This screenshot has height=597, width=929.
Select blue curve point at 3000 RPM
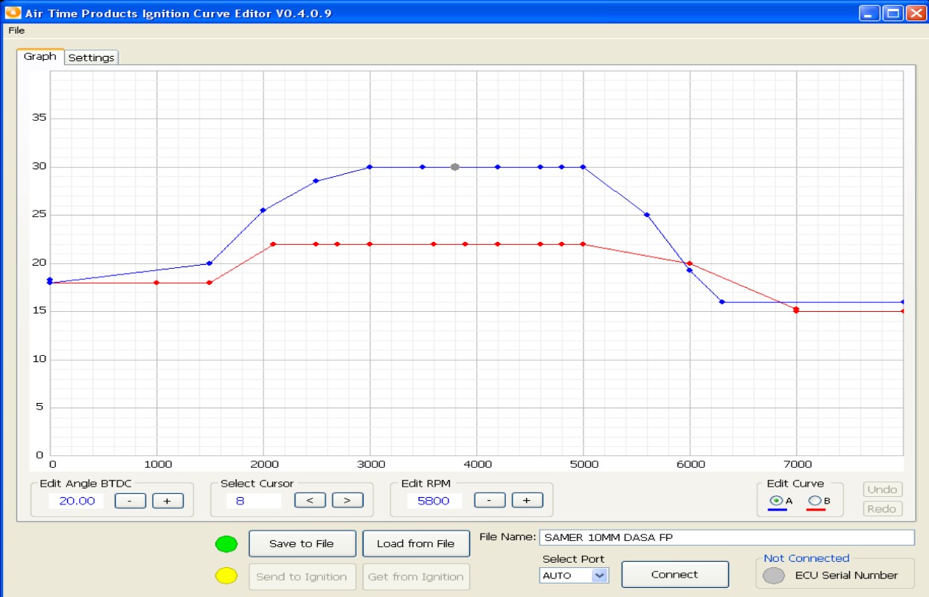coord(369,167)
